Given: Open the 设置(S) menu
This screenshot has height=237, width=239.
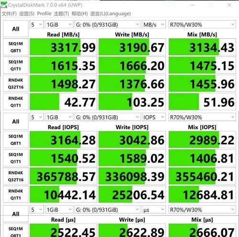Looking at the screenshot, I should coord(27,14).
